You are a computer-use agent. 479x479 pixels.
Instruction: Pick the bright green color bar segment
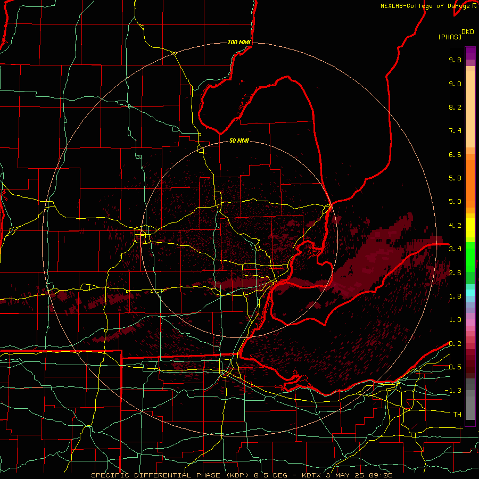(x=470, y=258)
